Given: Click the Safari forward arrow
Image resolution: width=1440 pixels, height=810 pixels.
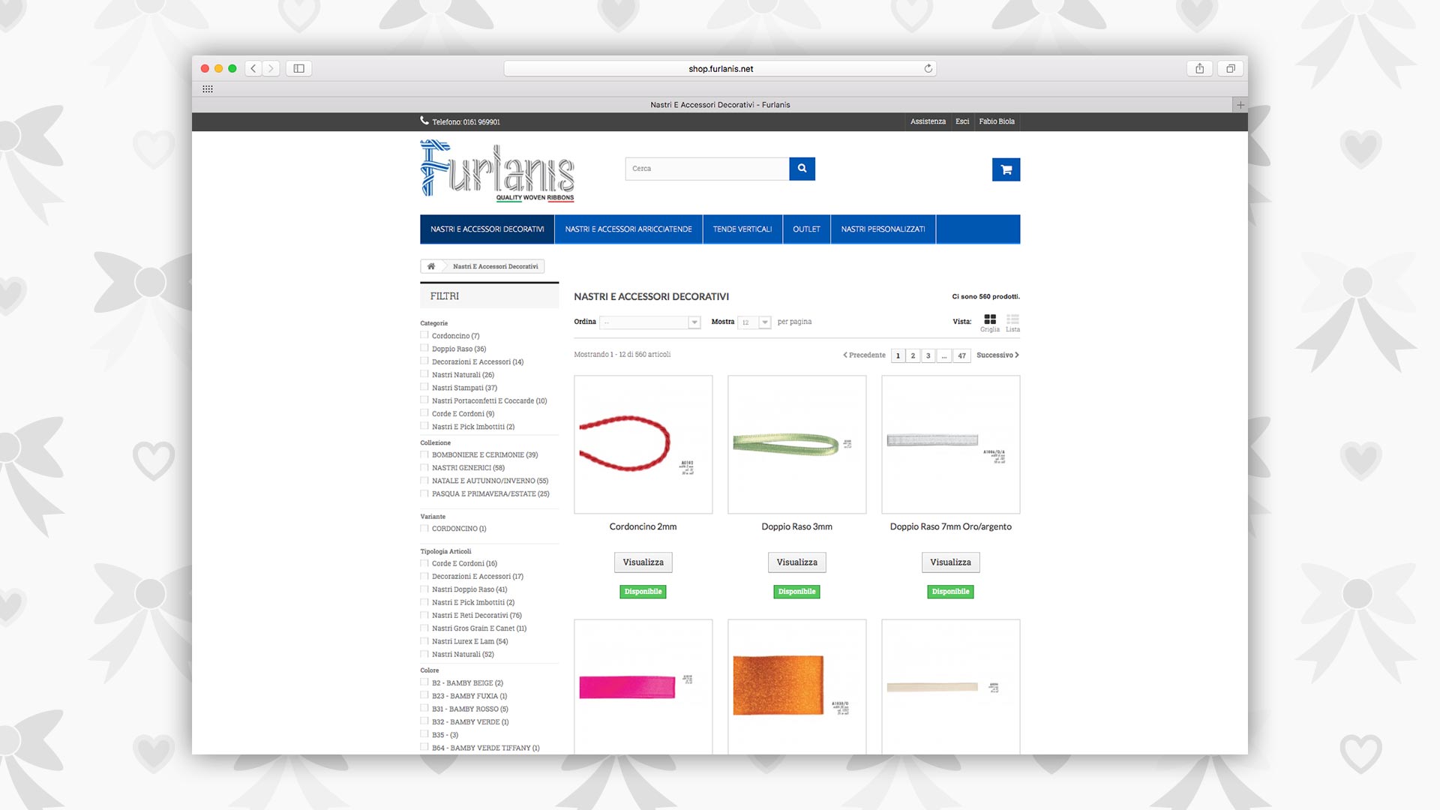Looking at the screenshot, I should click(x=271, y=68).
